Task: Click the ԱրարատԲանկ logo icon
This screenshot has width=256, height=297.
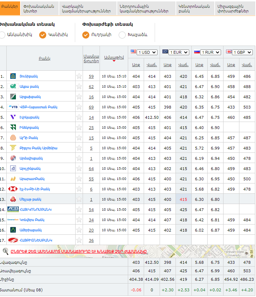Action: click(x=13, y=179)
